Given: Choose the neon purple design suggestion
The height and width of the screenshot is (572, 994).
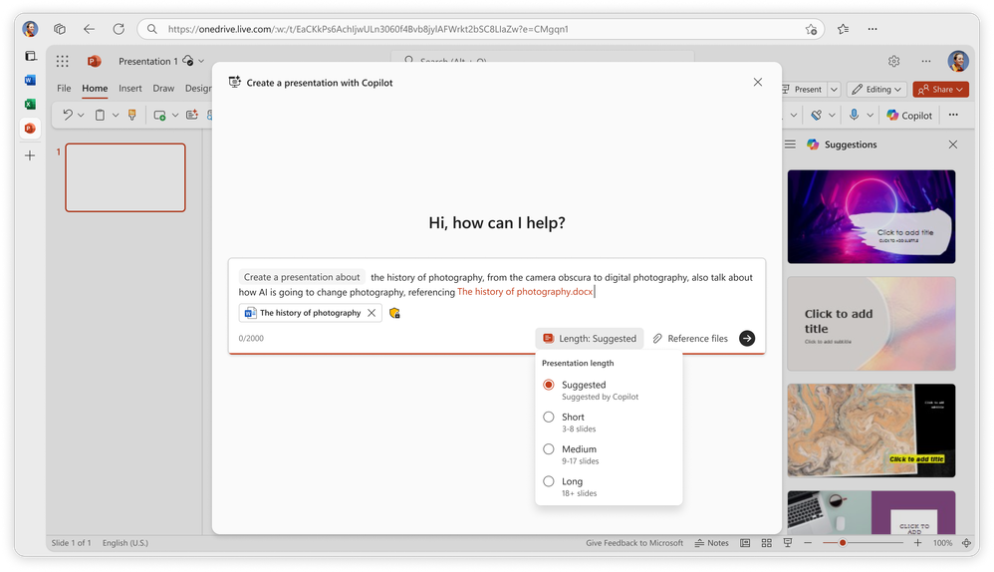Looking at the screenshot, I should pyautogui.click(x=871, y=216).
